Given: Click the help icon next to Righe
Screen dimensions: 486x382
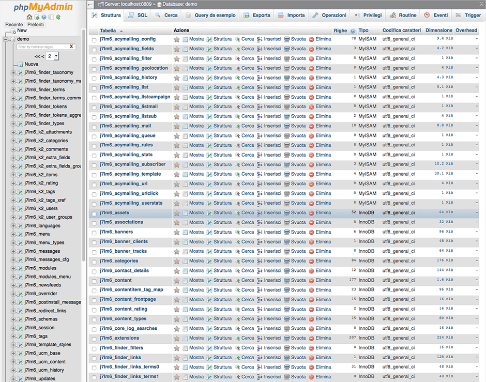Looking at the screenshot, I should 353,31.
